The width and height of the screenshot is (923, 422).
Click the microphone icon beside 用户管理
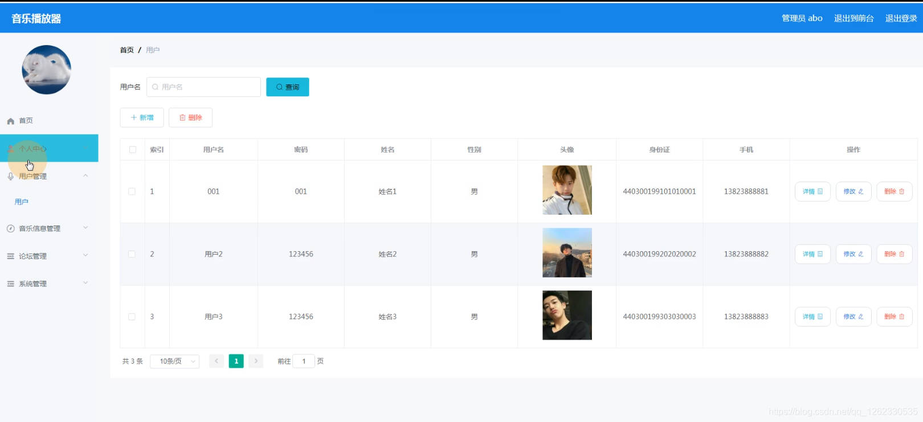(10, 177)
